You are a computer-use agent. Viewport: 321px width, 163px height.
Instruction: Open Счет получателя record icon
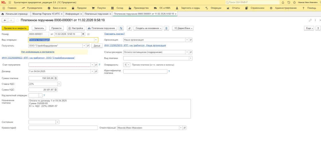click(x=96, y=65)
